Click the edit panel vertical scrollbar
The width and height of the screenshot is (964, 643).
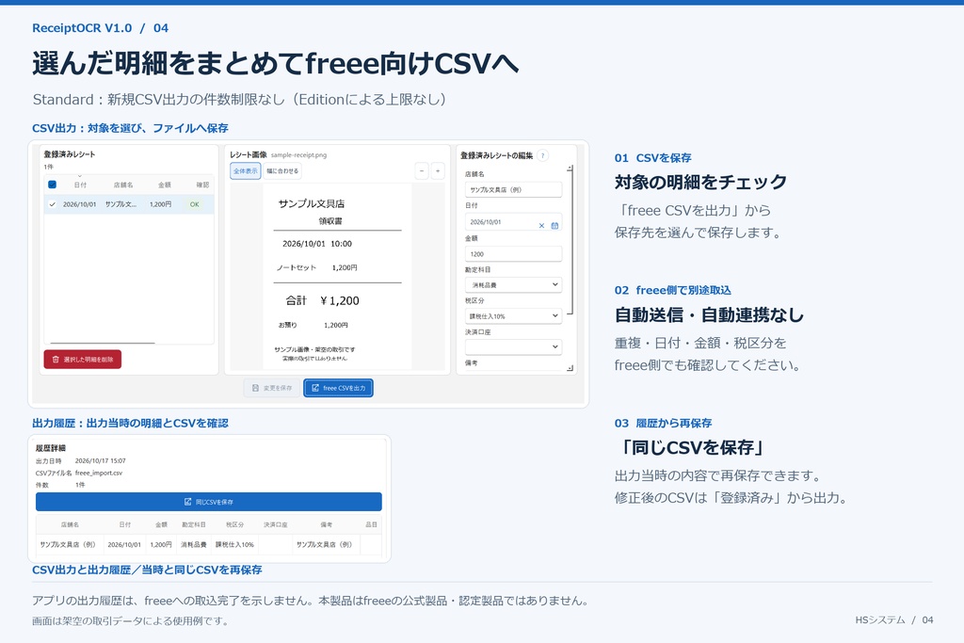[x=570, y=240]
